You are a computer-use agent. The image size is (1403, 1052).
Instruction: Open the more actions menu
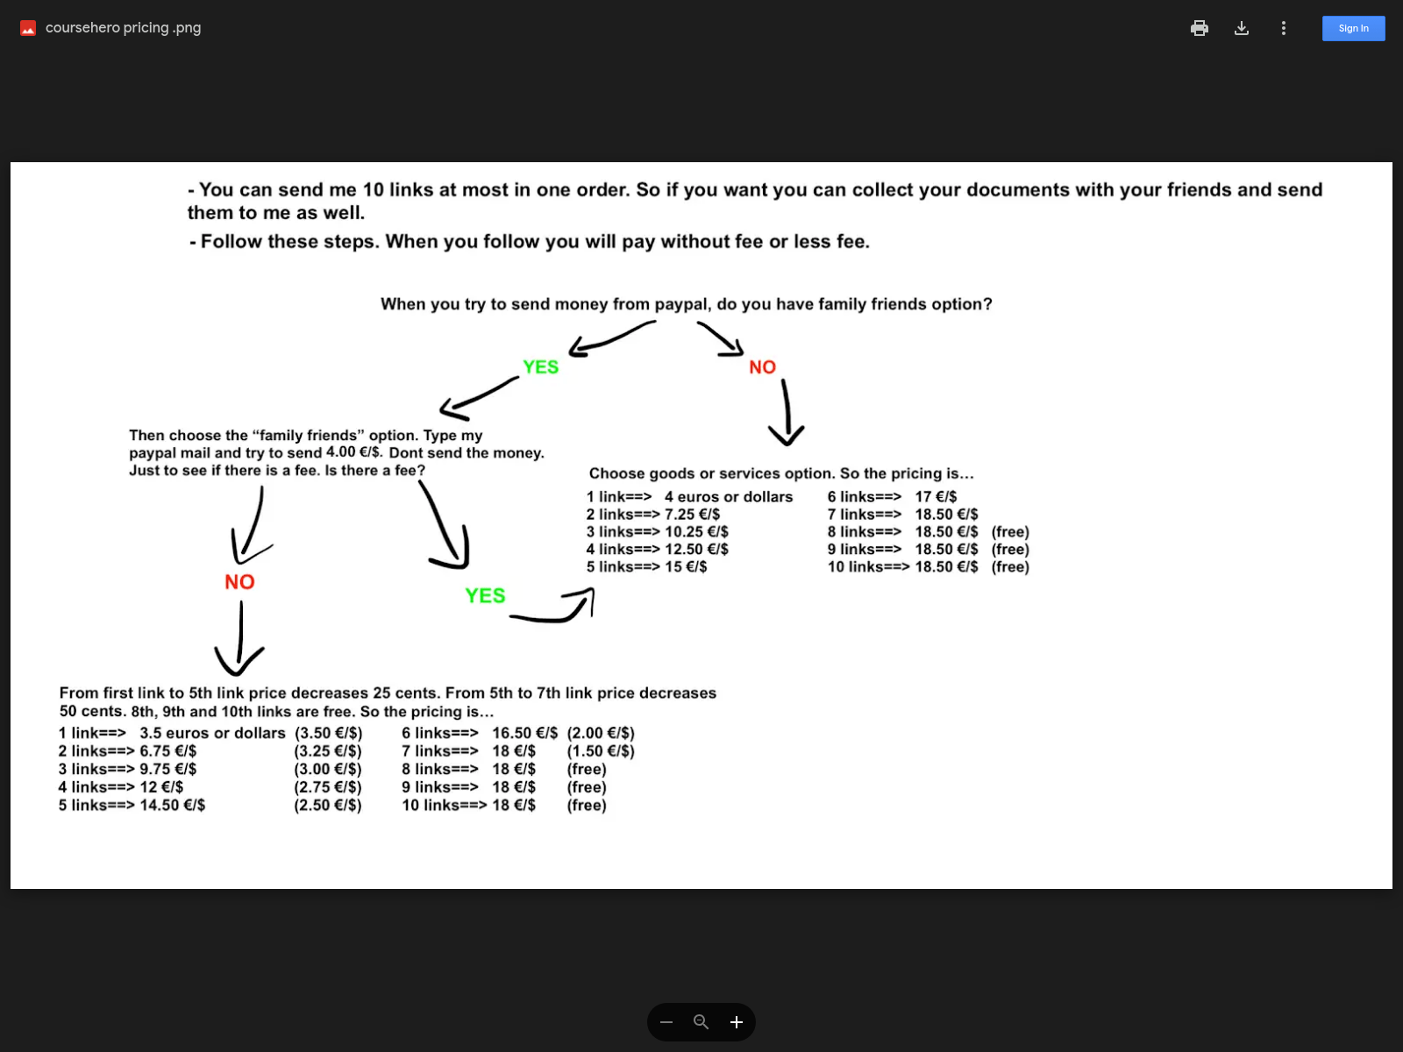click(x=1284, y=28)
